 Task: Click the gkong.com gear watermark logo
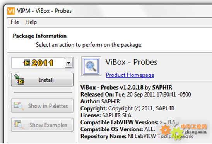[x=183, y=131]
